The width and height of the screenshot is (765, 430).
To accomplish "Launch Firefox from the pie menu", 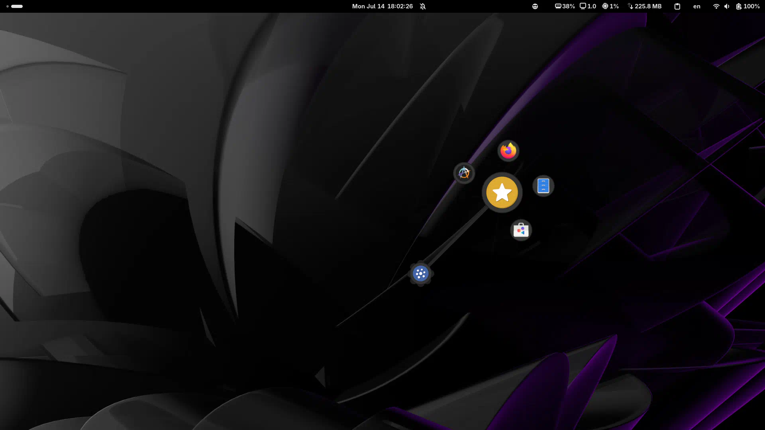I will point(508,151).
